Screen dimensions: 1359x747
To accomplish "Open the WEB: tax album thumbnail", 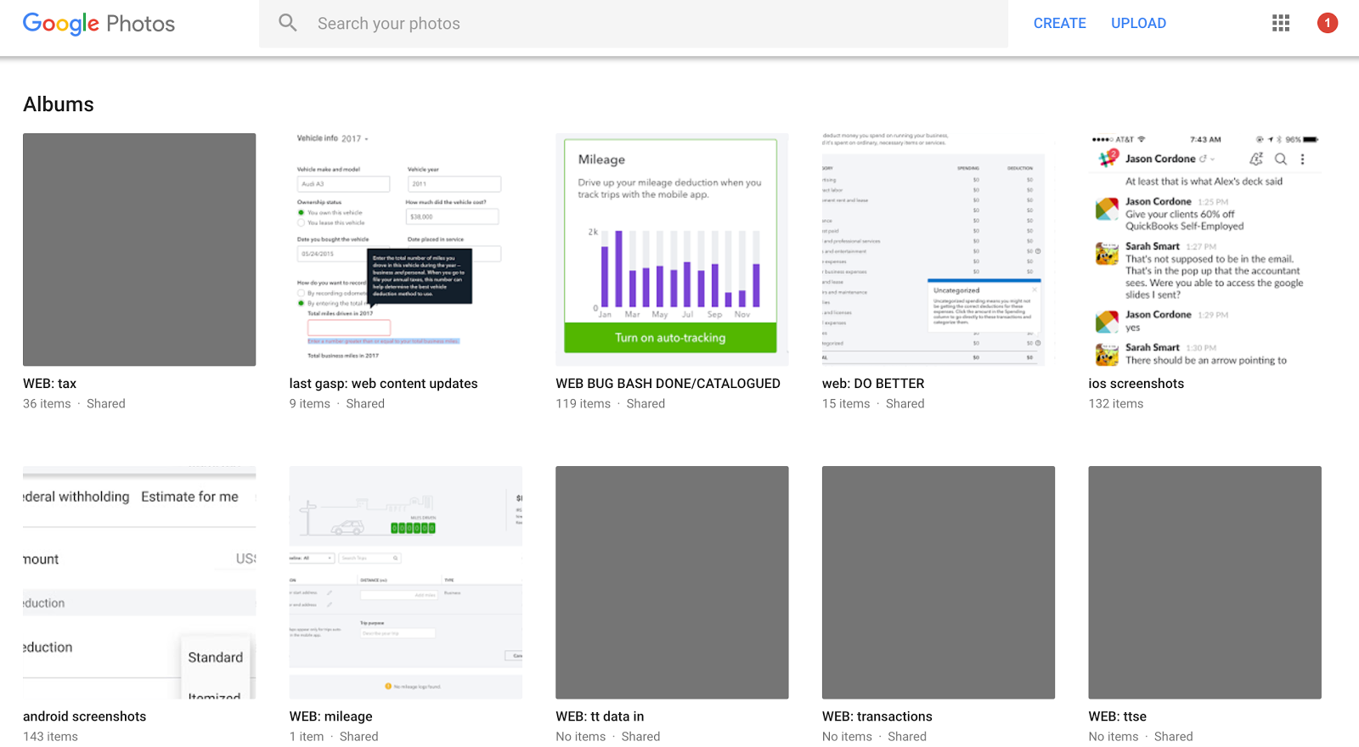I will (x=139, y=250).
